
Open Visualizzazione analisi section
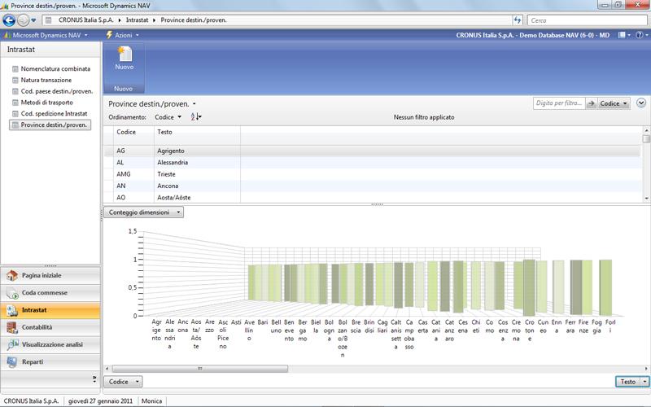pos(50,344)
